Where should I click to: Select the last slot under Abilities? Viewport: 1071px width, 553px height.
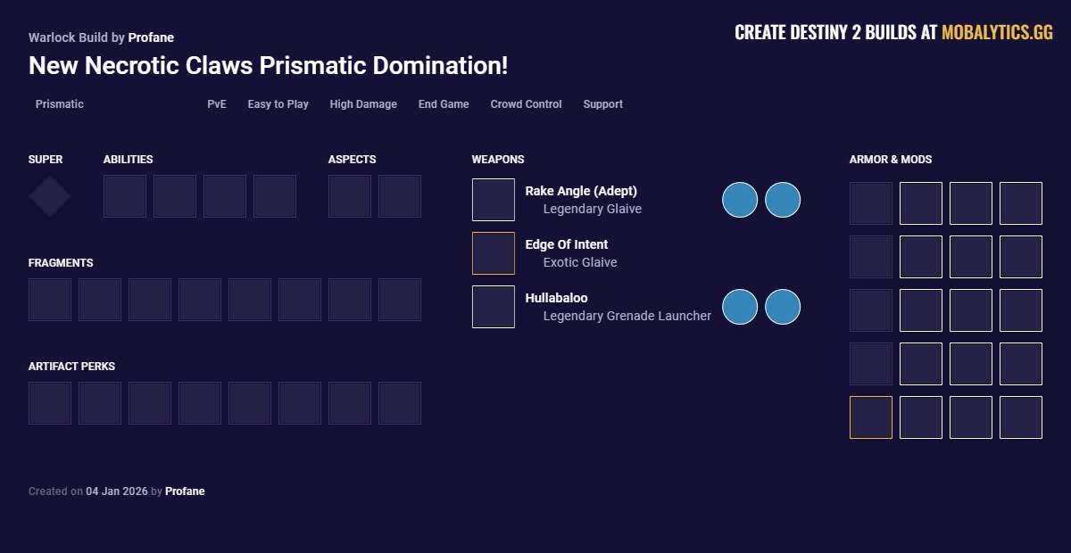pos(275,196)
